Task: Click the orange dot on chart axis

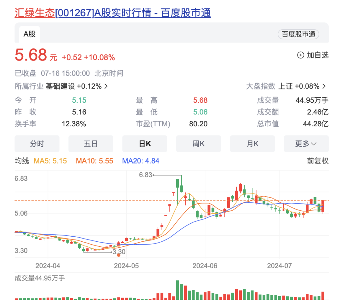Action: point(119,255)
